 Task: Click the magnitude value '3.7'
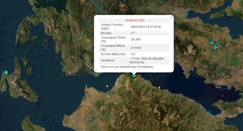pyautogui.click(x=133, y=33)
